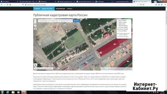Switch to the second browser tab
This screenshot has width=167, height=94.
click(x=28, y=2)
